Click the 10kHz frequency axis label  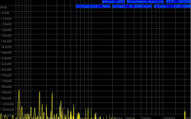(170, 118)
